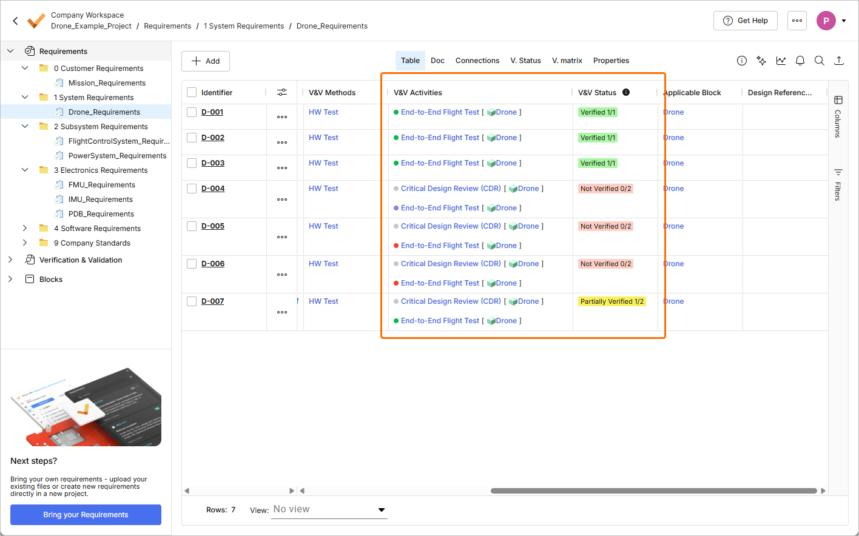Toggle the select-all checkbox in Identifier header
The width and height of the screenshot is (859, 536).
(192, 92)
